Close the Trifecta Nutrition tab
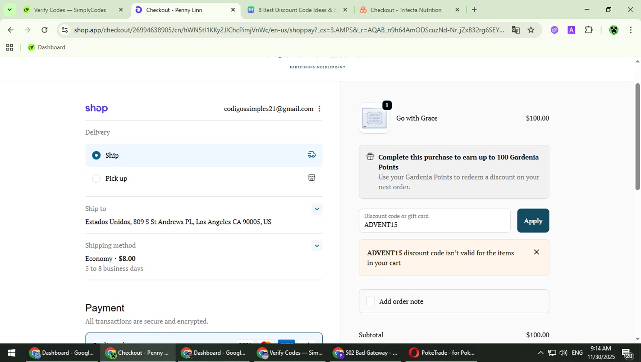641x362 pixels. [457, 10]
